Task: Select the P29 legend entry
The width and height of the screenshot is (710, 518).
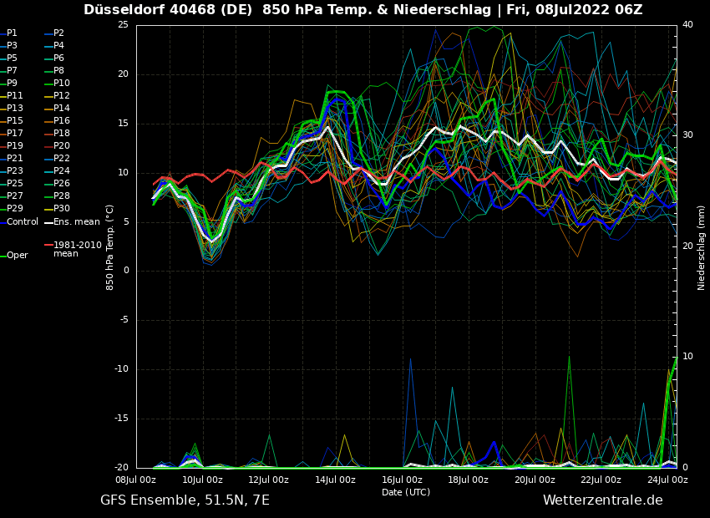Action: pyautogui.click(x=15, y=209)
